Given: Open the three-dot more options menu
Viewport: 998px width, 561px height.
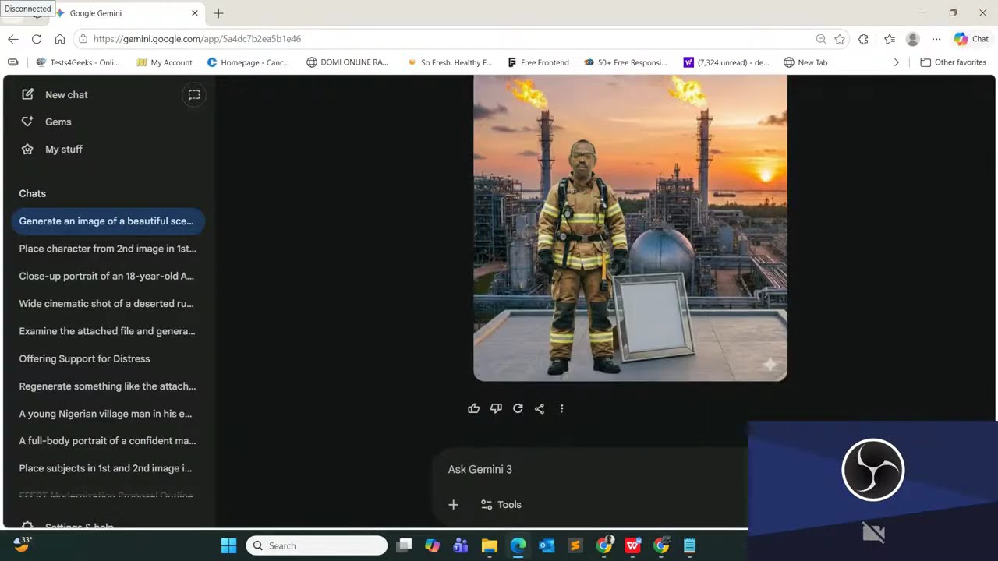Looking at the screenshot, I should pyautogui.click(x=561, y=408).
